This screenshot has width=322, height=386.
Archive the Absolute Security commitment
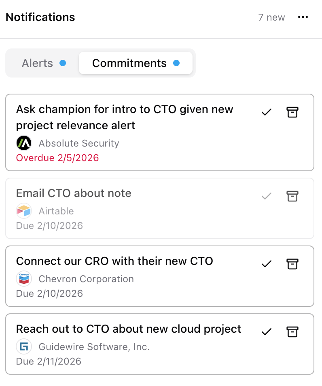[292, 112]
